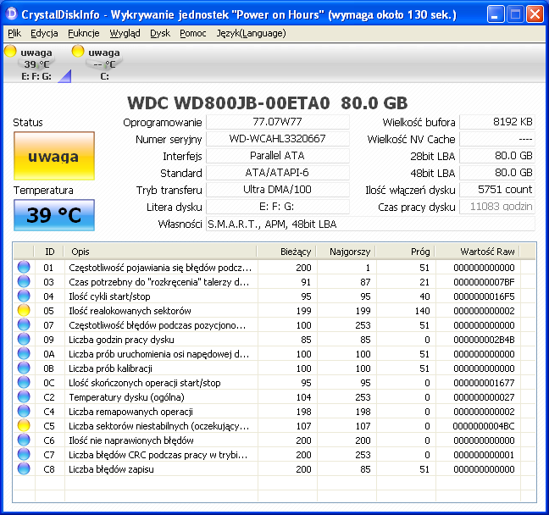Click the yellow status orb for disk C:
549x515 pixels.
point(78,51)
